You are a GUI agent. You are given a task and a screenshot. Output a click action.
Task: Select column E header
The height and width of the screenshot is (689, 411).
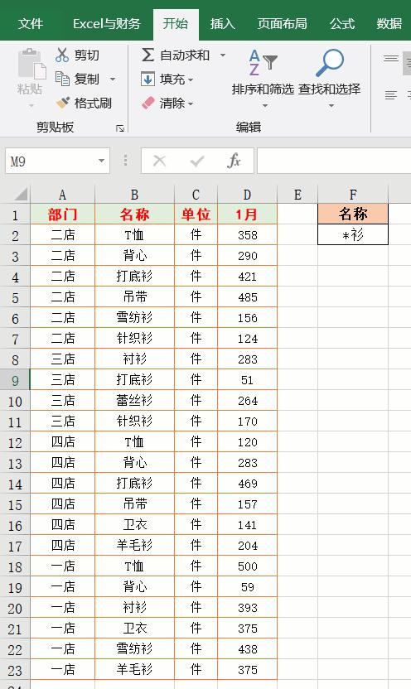(x=297, y=195)
